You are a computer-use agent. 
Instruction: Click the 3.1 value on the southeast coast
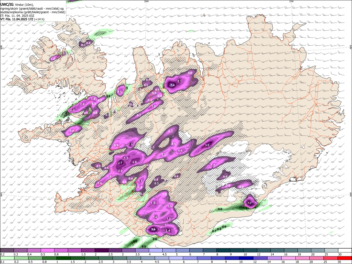click(x=250, y=203)
